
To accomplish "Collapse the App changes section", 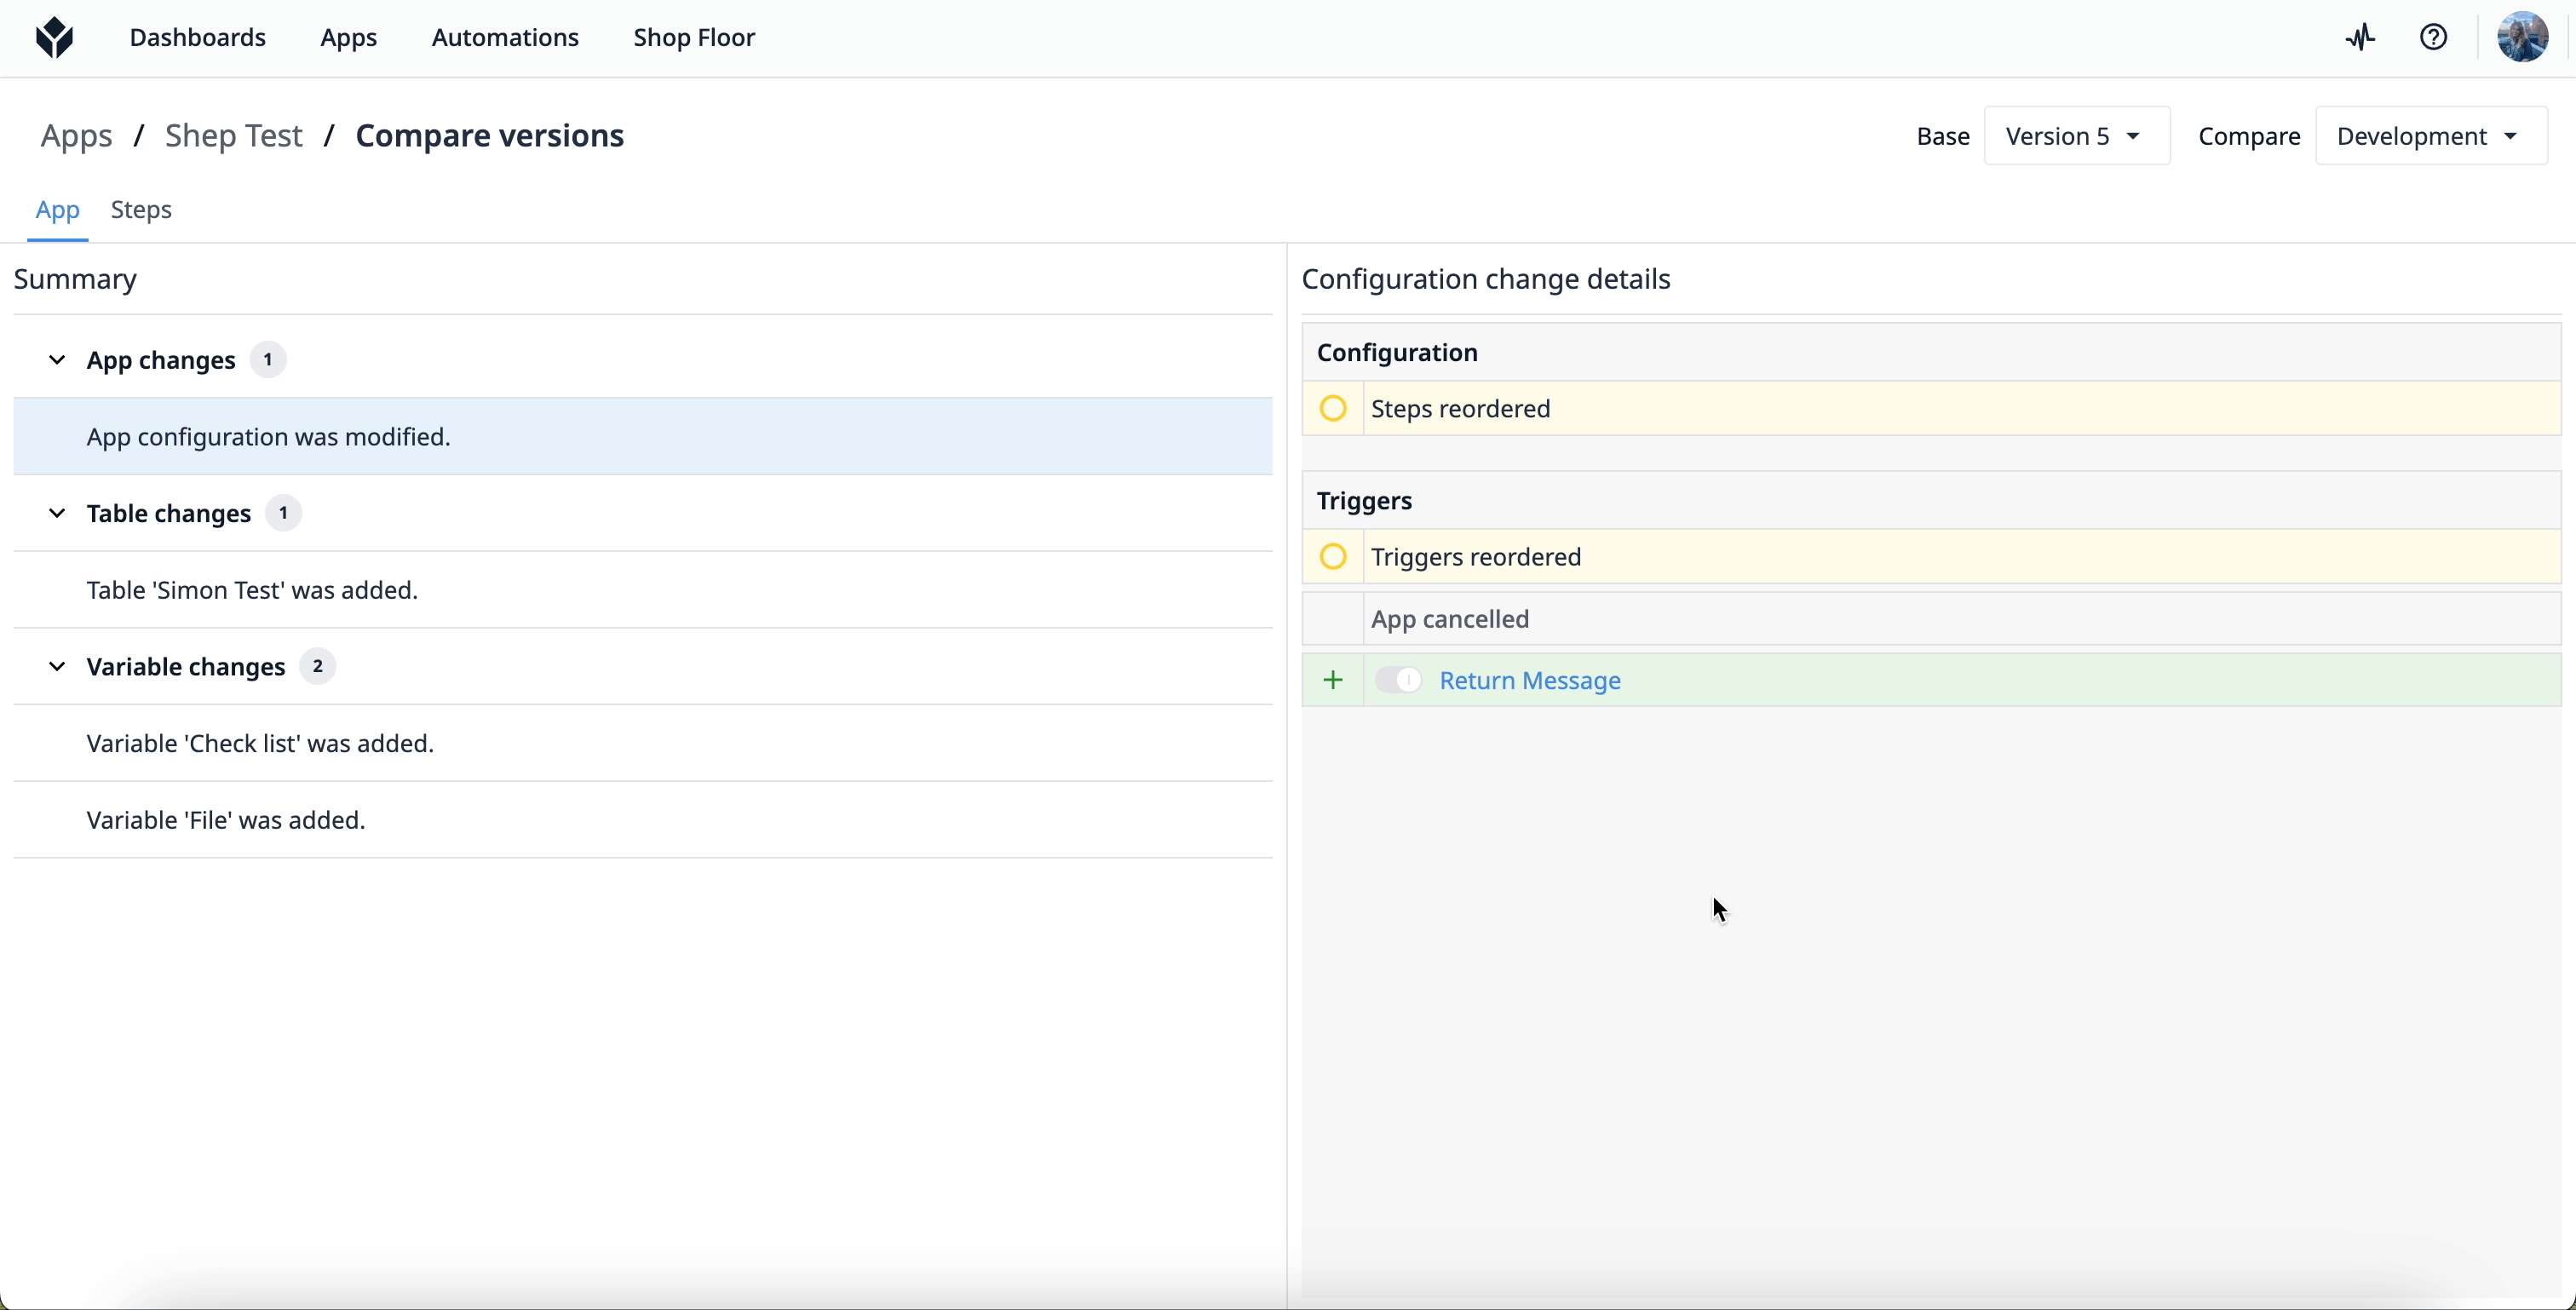I will 57,359.
